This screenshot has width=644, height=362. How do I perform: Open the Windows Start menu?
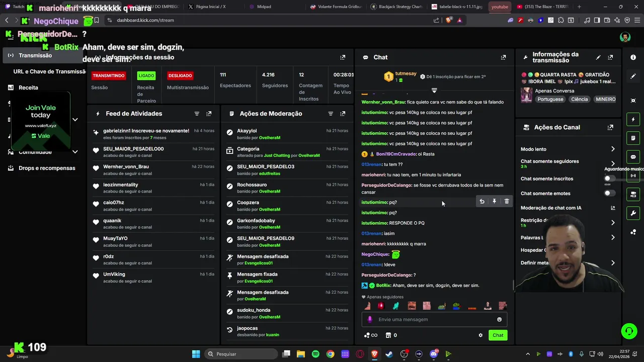196,354
